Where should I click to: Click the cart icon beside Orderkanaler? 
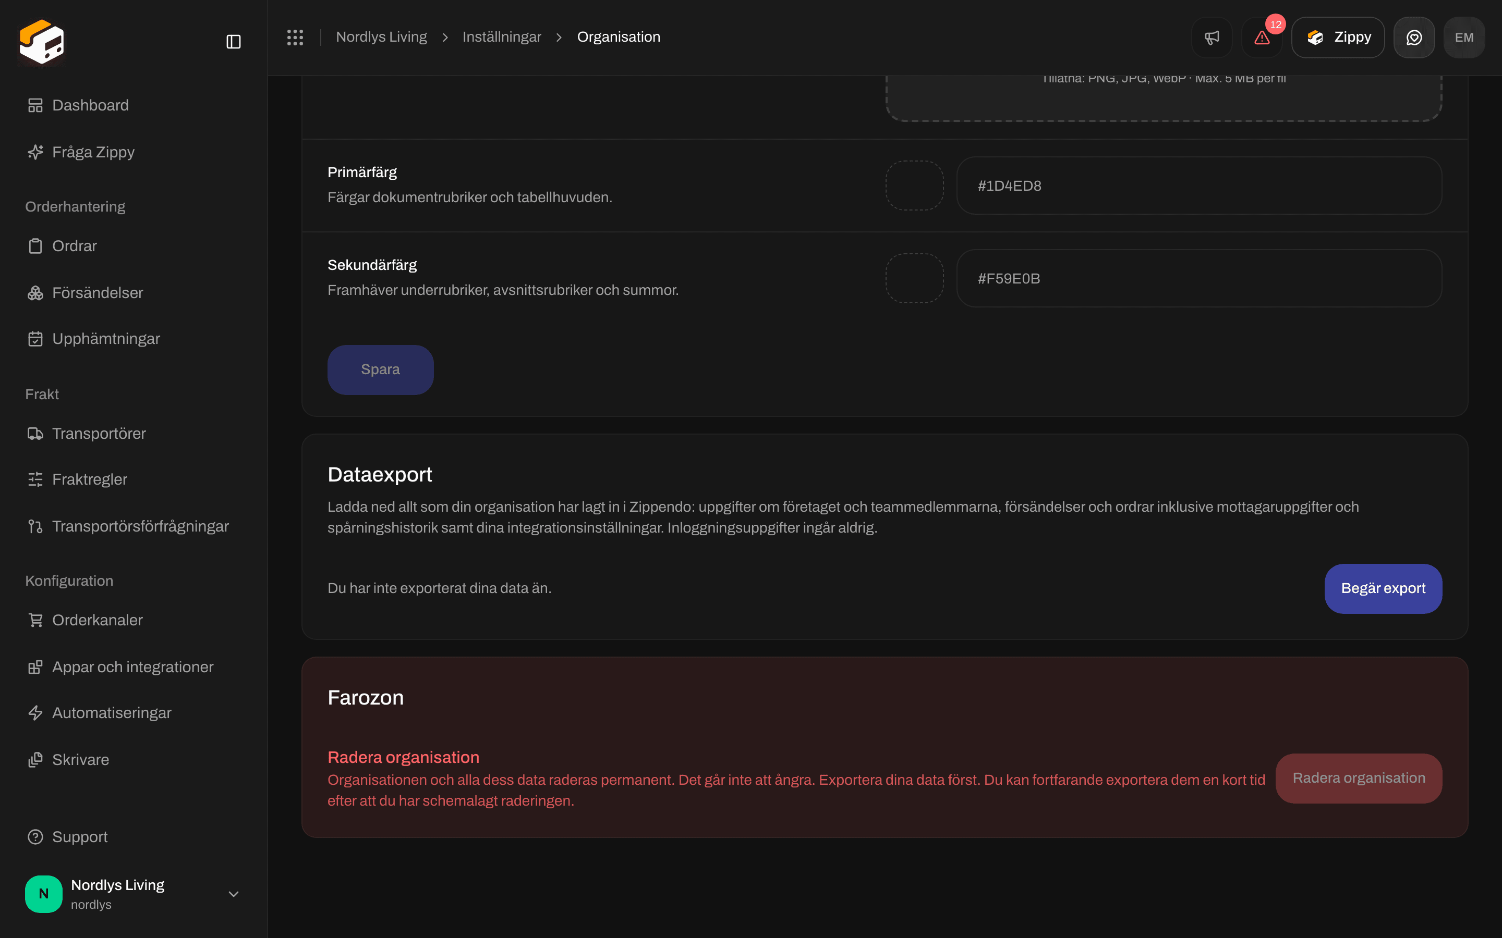(35, 620)
